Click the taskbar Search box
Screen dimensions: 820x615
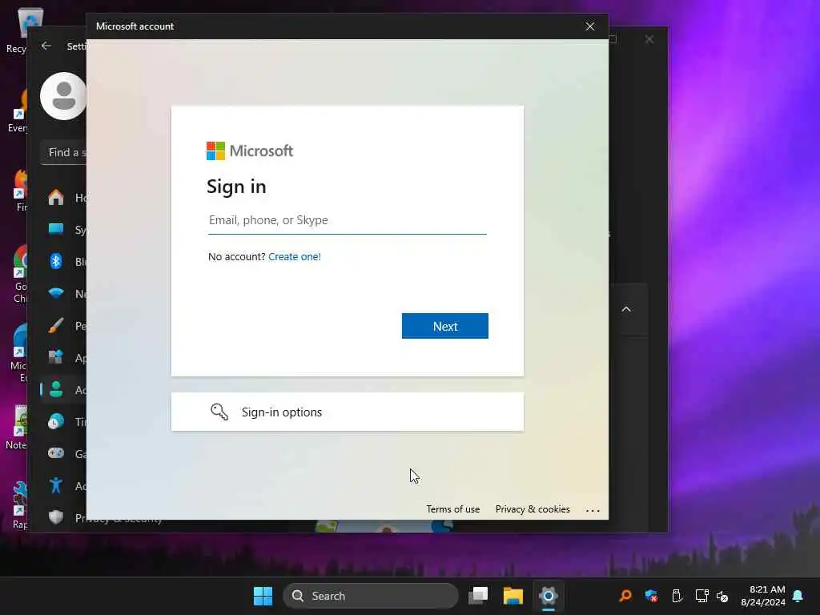(x=371, y=596)
